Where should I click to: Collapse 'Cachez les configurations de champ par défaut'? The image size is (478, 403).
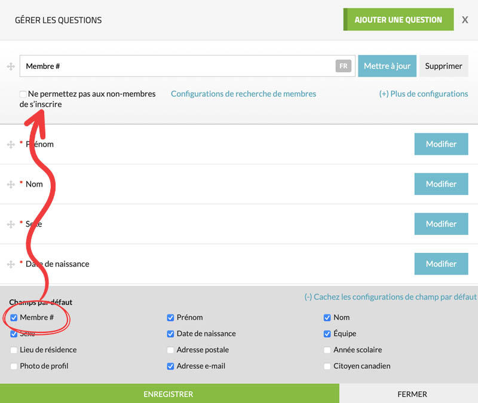click(x=390, y=297)
